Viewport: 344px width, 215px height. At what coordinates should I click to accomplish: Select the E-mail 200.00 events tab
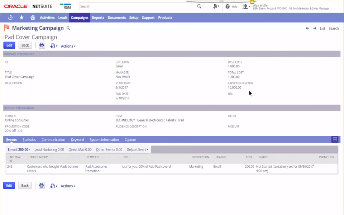(19, 149)
